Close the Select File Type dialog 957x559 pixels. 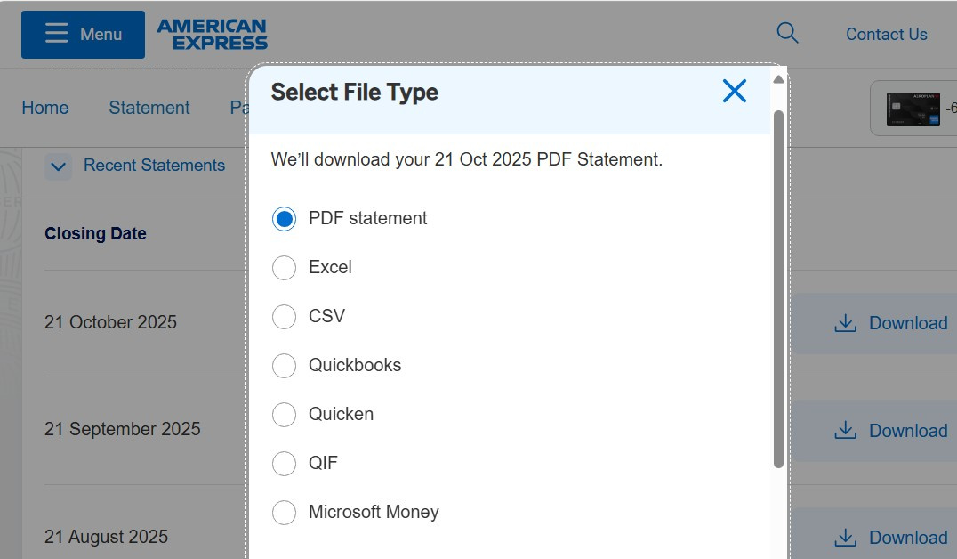[x=734, y=91]
